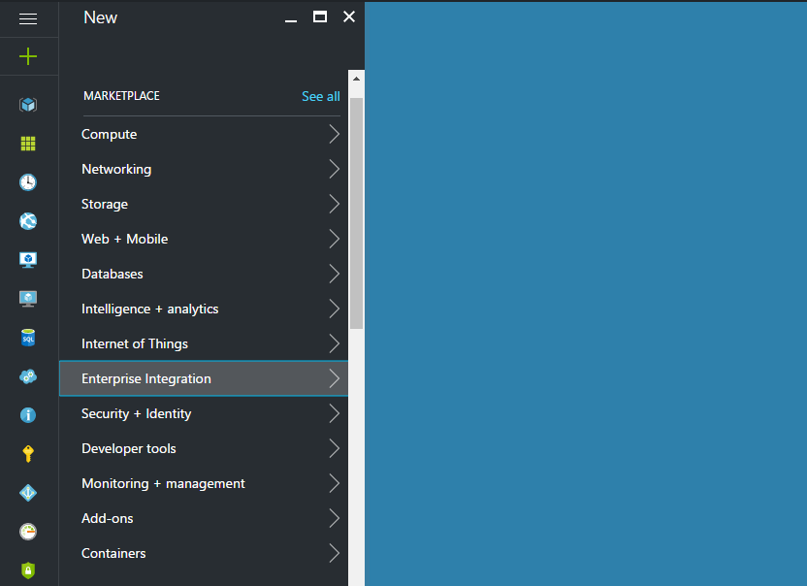Open Subscriptions yellow key icon
Viewport: 807px width, 586px height.
tap(28, 454)
